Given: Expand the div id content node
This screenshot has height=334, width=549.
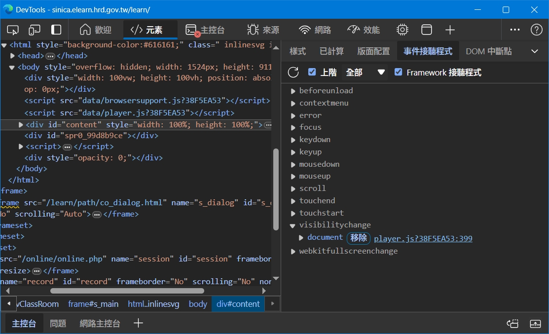Looking at the screenshot, I should [x=21, y=125].
